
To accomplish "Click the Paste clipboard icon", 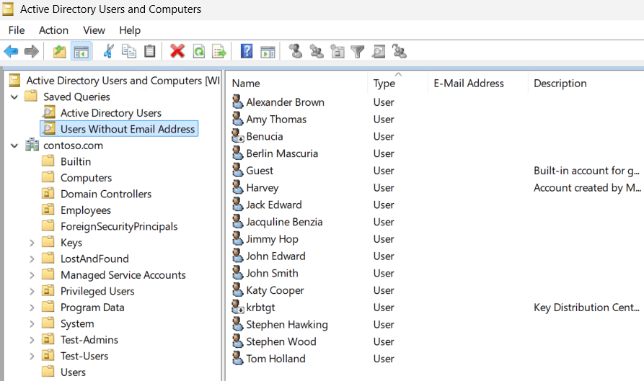I will pos(150,51).
